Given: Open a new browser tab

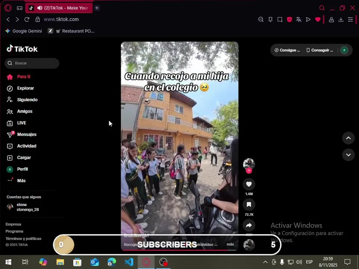Looking at the screenshot, I should point(97,8).
